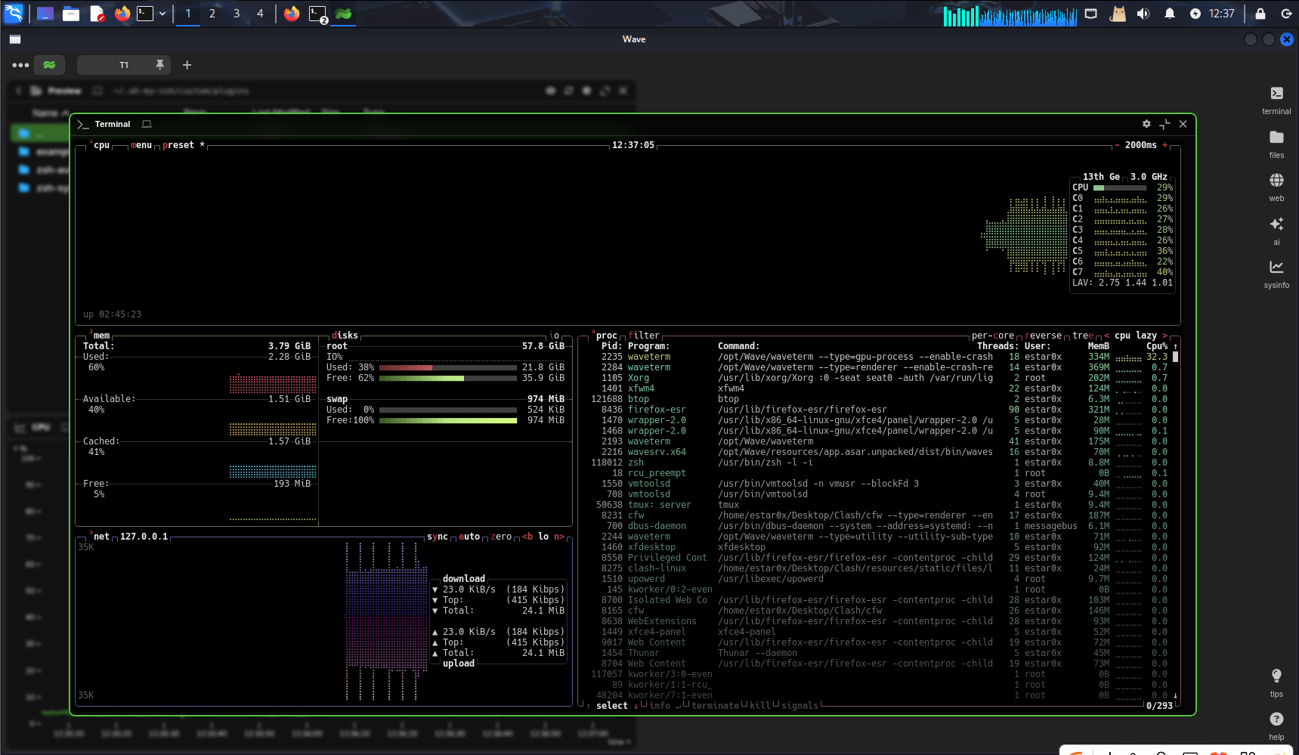1299x755 pixels.
Task: Click the proc list scrollbar
Action: point(1175,521)
